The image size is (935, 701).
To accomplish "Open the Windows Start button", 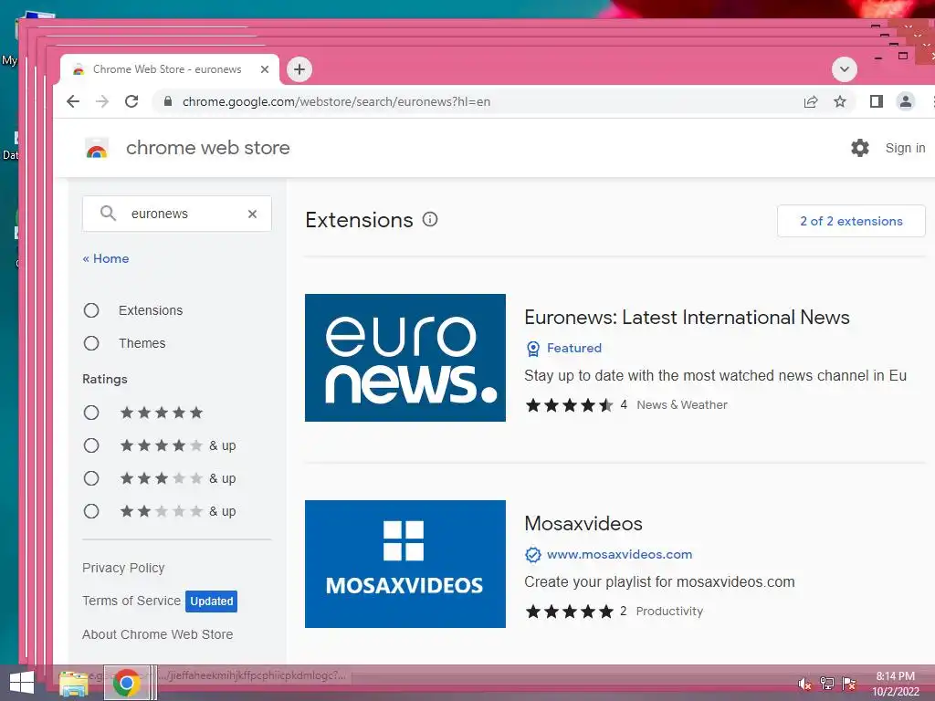I will pyautogui.click(x=22, y=683).
